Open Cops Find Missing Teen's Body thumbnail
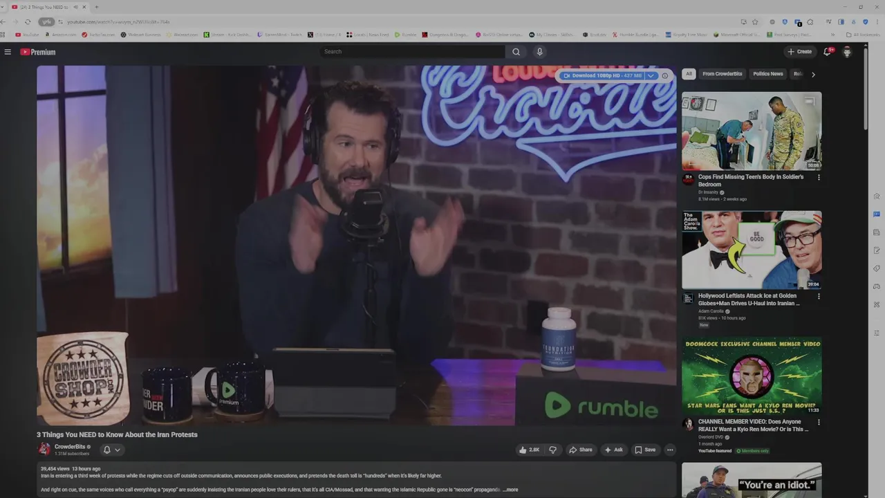This screenshot has width=885, height=498. click(752, 131)
